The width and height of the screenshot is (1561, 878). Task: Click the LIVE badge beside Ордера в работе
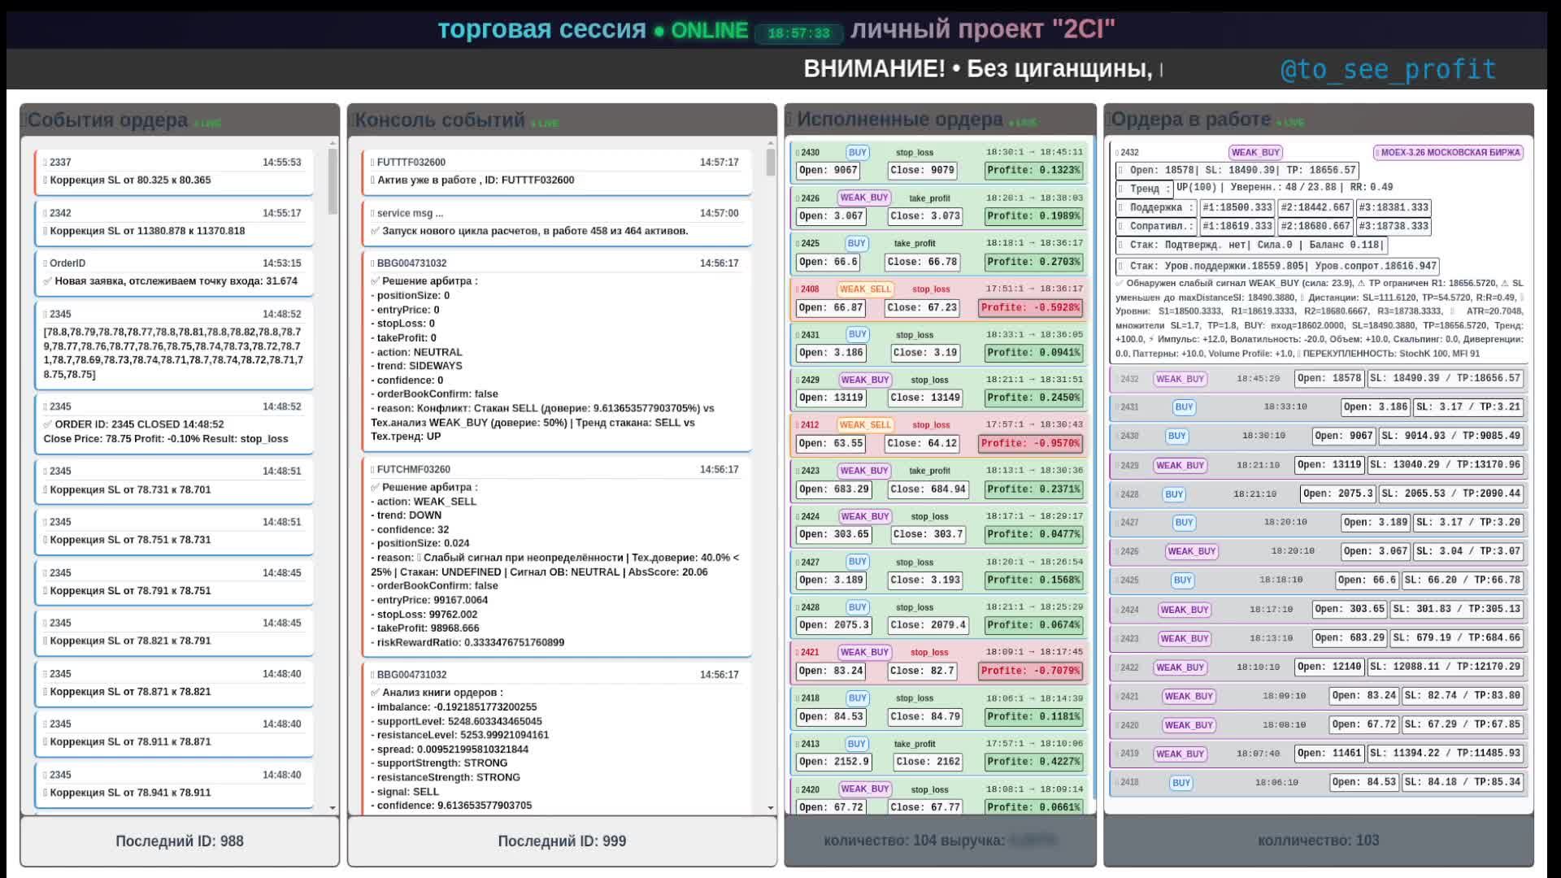point(1291,123)
